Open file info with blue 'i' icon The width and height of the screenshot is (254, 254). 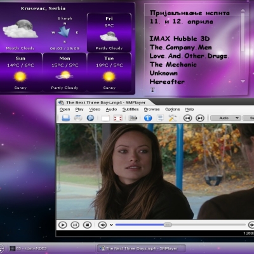tap(148, 118)
